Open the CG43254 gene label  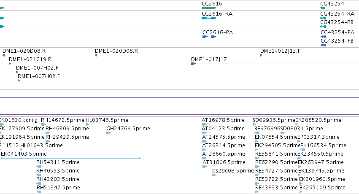point(332,4)
